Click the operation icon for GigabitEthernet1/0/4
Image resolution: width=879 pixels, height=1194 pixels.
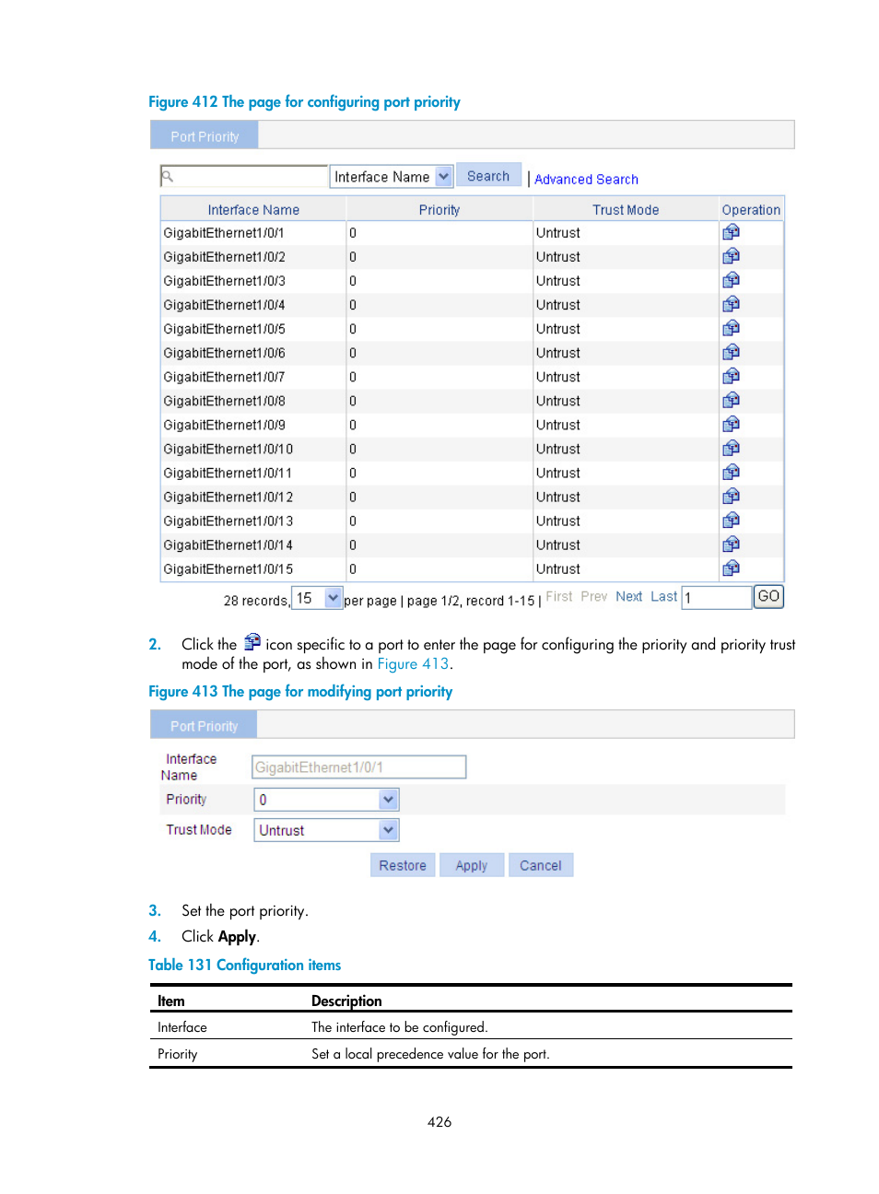coord(732,304)
